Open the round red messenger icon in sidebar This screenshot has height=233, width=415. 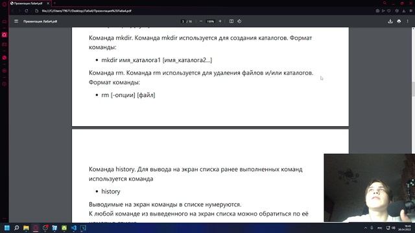(x=5, y=58)
